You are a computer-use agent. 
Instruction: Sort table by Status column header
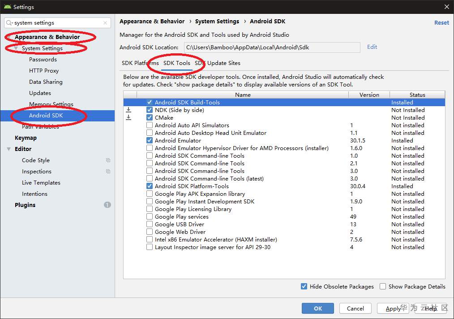coord(417,95)
